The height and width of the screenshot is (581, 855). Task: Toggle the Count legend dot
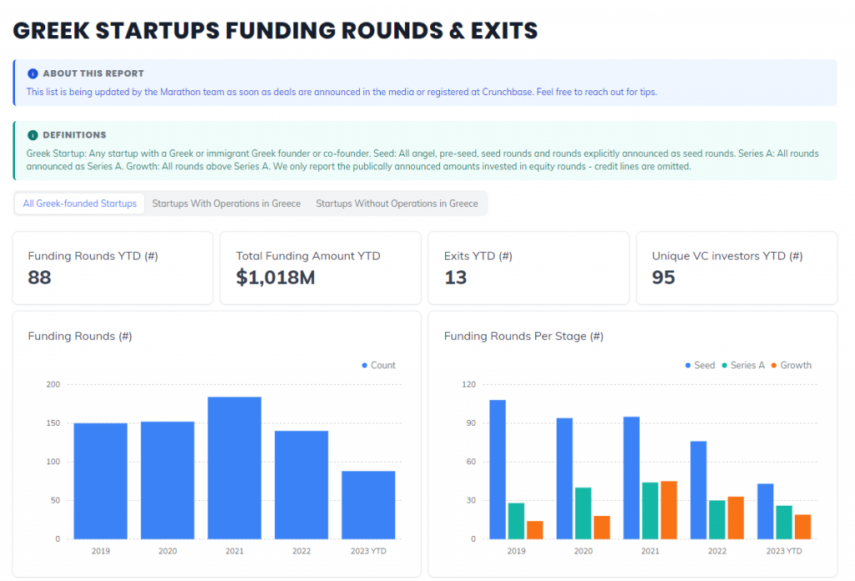[x=365, y=366]
